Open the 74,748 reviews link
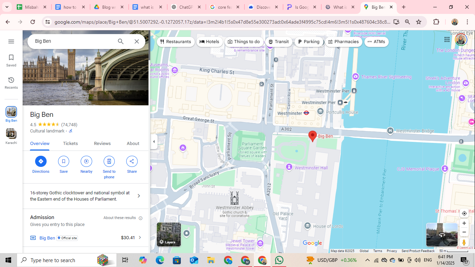475x267 pixels. 69,125
